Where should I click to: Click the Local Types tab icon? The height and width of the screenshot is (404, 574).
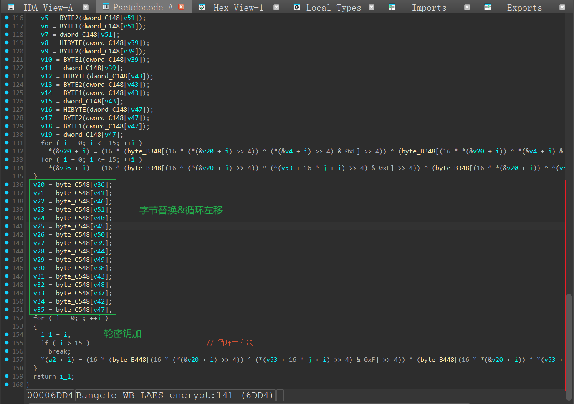coord(297,7)
